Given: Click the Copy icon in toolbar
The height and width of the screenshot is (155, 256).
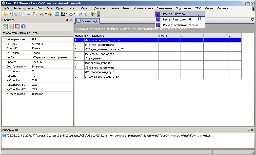Looking at the screenshot, I should (23, 14).
